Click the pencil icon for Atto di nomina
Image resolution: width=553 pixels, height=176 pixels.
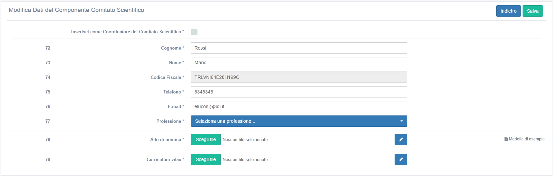pos(401,139)
